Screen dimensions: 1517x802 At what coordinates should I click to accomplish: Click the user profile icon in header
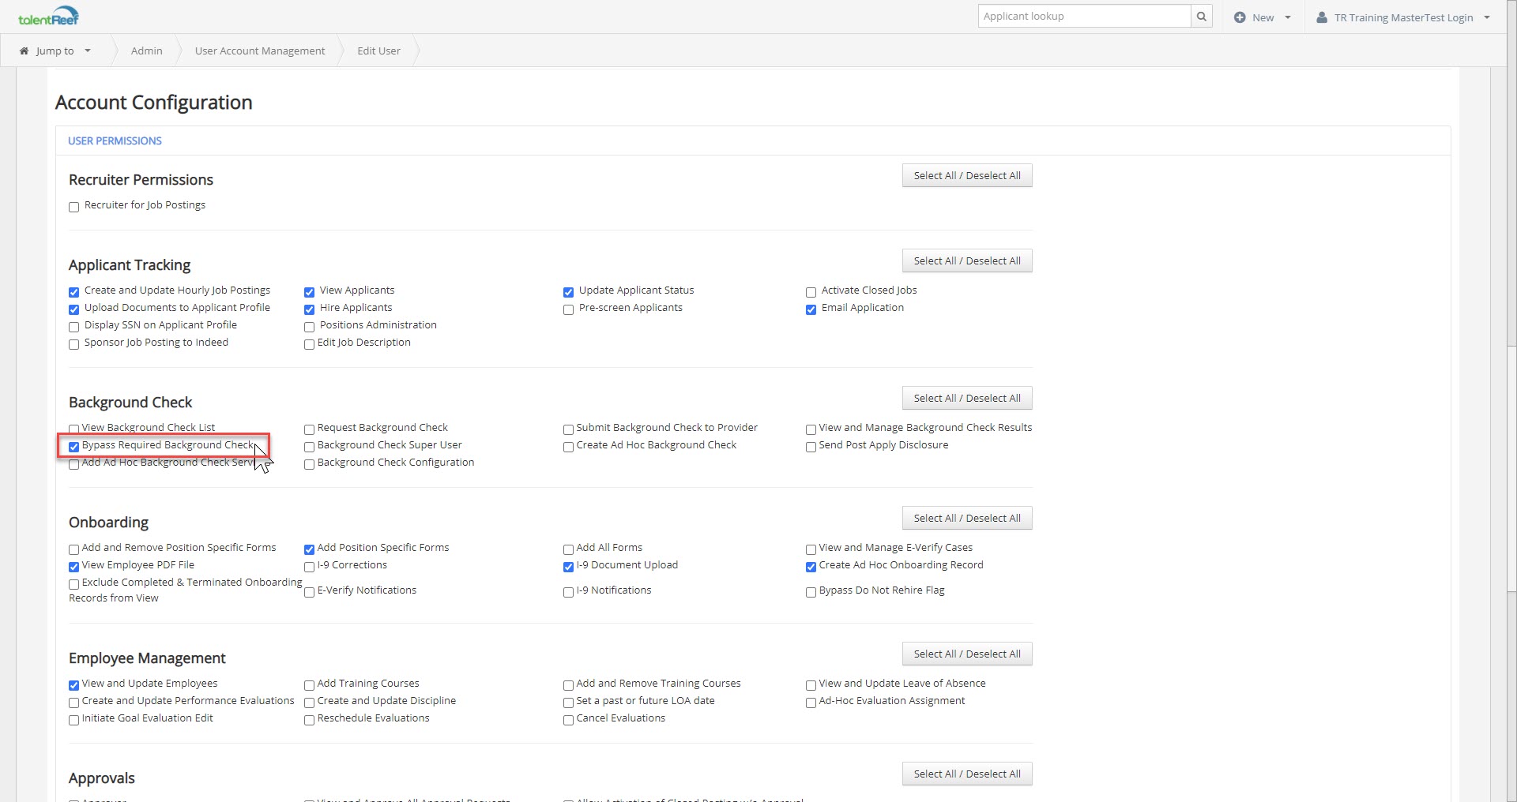(x=1322, y=17)
